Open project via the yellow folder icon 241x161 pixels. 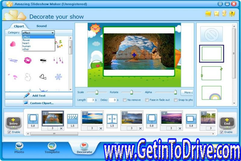208,13
